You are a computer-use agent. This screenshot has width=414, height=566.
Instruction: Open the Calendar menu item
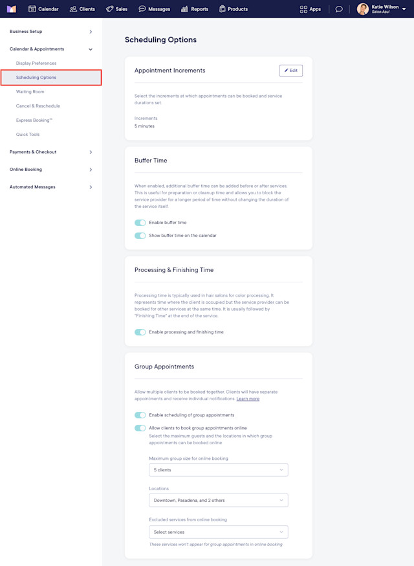(x=49, y=9)
